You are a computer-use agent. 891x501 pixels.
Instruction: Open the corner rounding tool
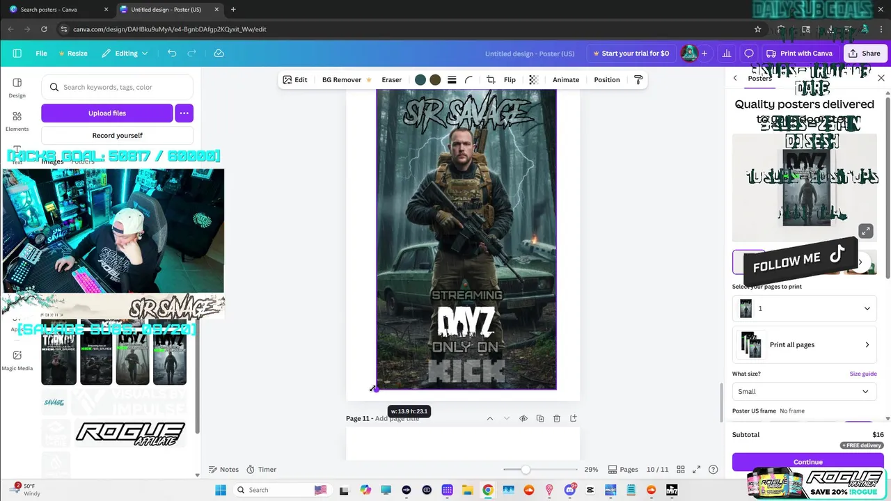pos(468,80)
